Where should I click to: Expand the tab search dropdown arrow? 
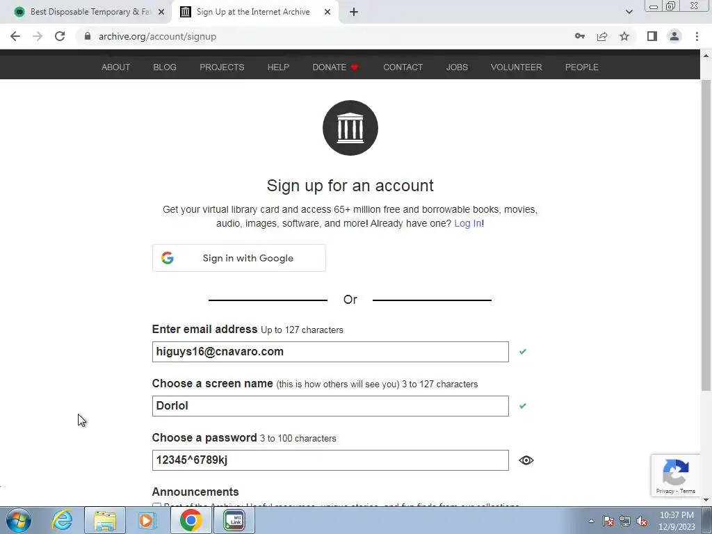tap(629, 12)
